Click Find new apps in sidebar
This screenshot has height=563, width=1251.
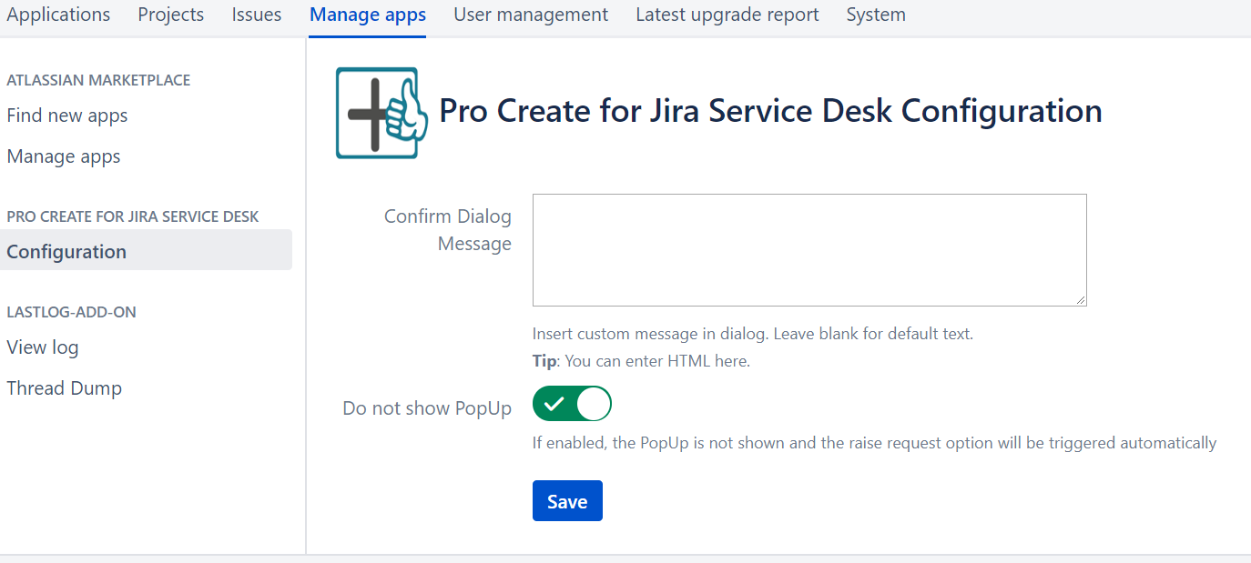tap(67, 116)
